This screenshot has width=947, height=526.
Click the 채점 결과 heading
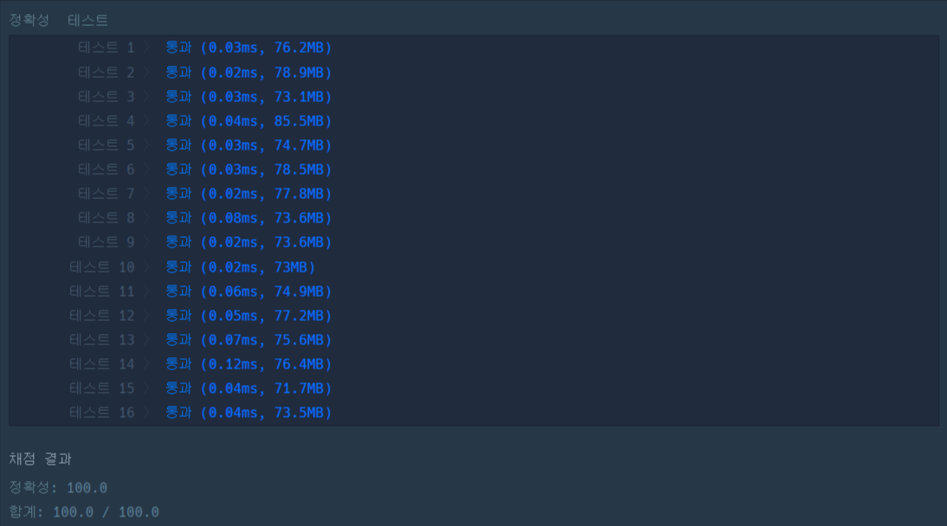[41, 459]
